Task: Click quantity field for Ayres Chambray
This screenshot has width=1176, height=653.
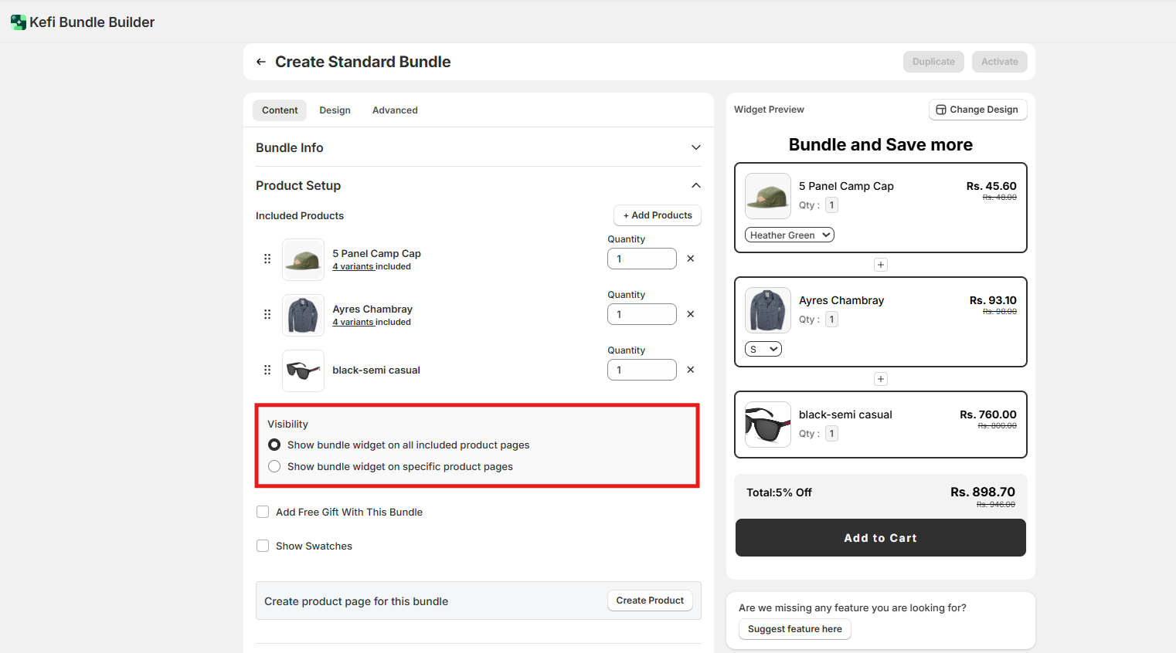Action: click(x=641, y=314)
